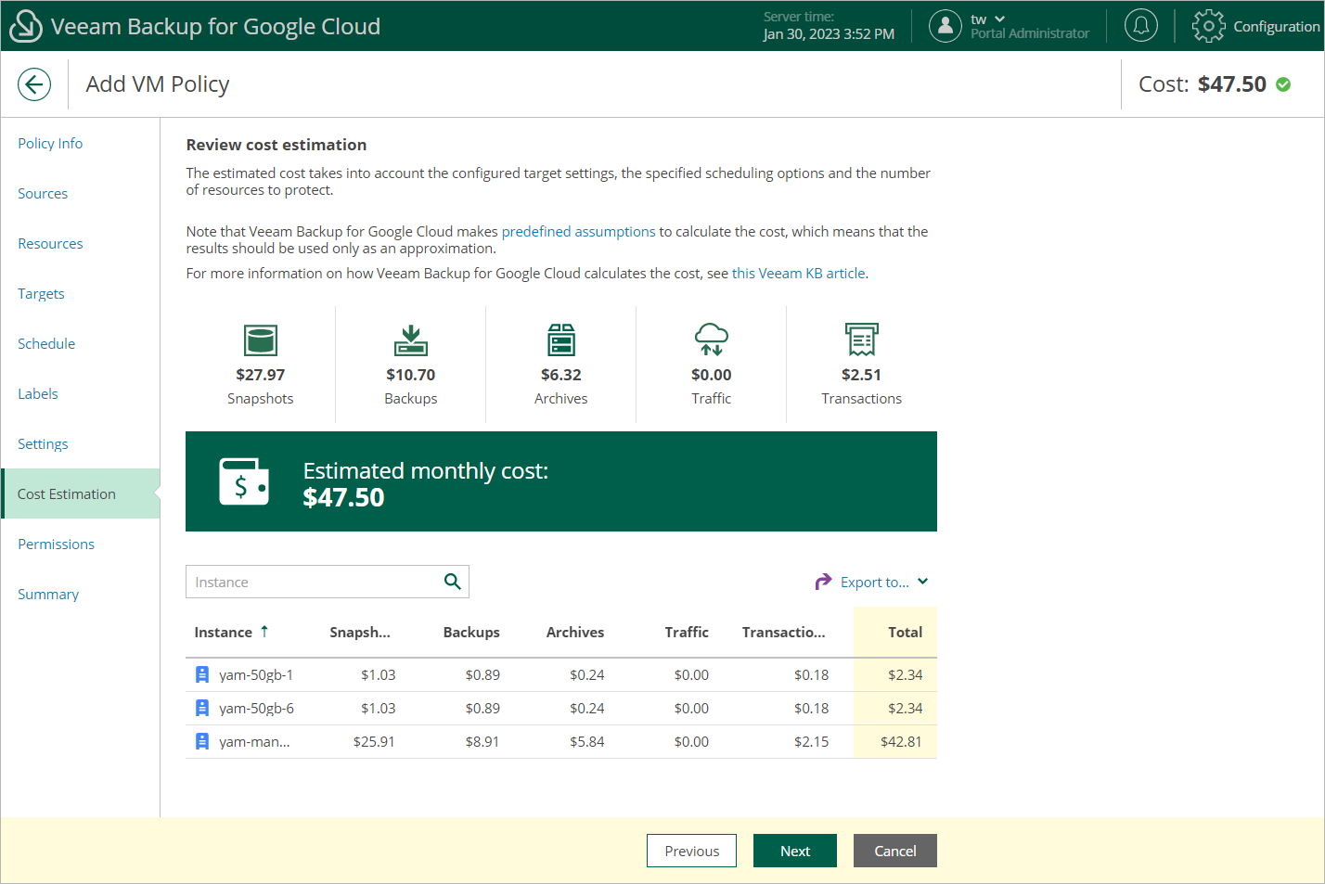This screenshot has height=884, width=1325.
Task: Click the yam-50gb-6 instance icon
Action: [x=202, y=708]
